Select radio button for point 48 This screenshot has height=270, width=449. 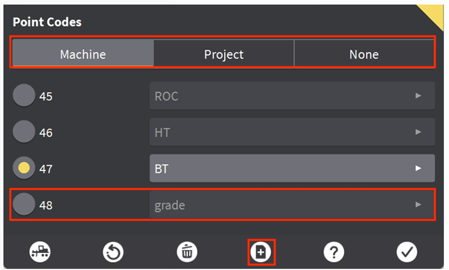23,205
